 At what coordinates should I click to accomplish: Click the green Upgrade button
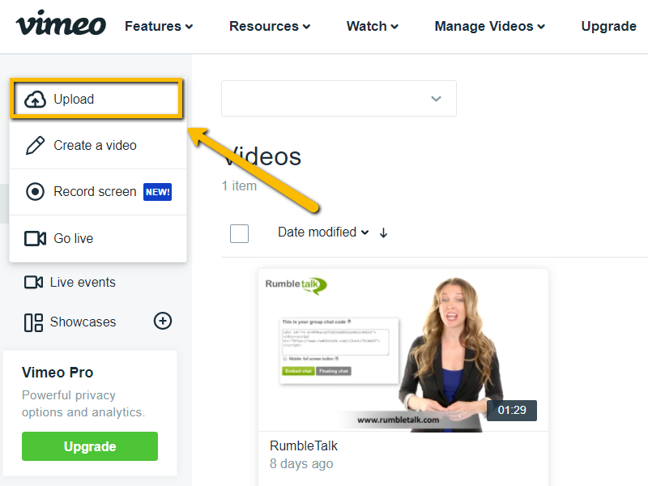pos(90,446)
